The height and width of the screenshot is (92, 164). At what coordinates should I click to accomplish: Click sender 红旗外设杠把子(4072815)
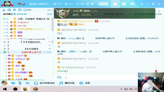coord(77,21)
